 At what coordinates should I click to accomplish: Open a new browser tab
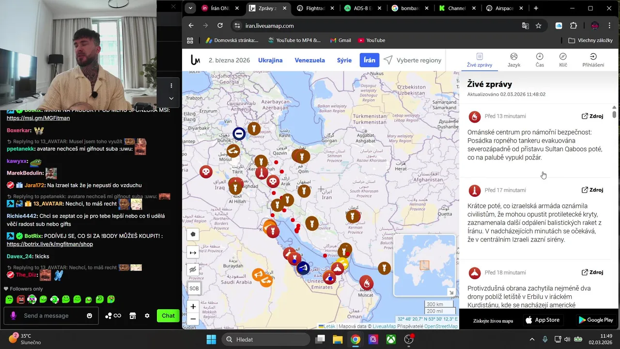coord(536,8)
